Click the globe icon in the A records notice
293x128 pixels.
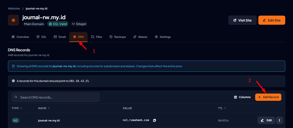coord(13,81)
